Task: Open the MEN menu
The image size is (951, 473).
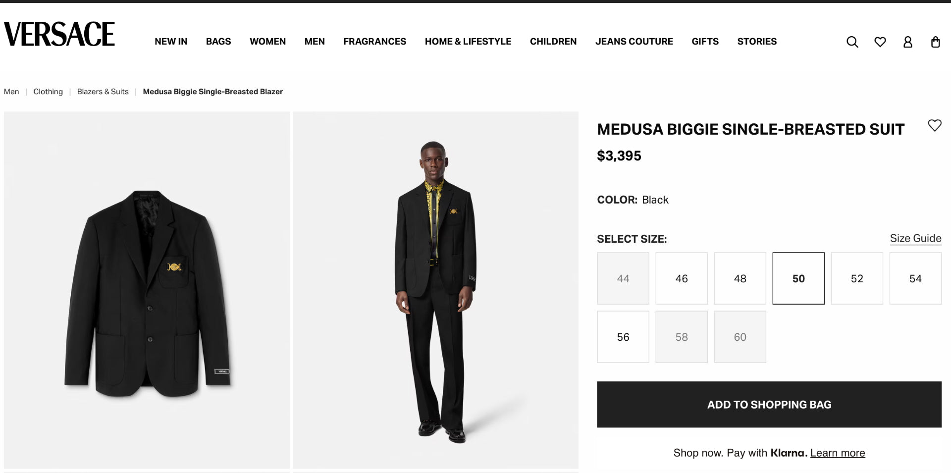Action: [315, 42]
